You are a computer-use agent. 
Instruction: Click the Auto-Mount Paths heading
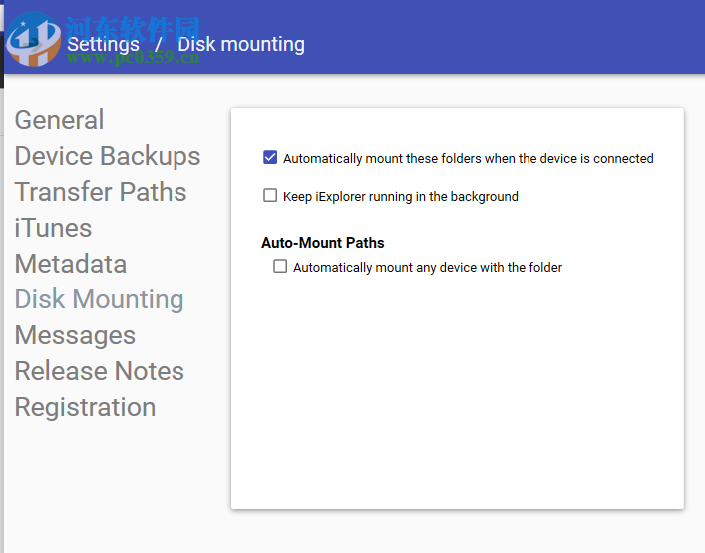323,243
